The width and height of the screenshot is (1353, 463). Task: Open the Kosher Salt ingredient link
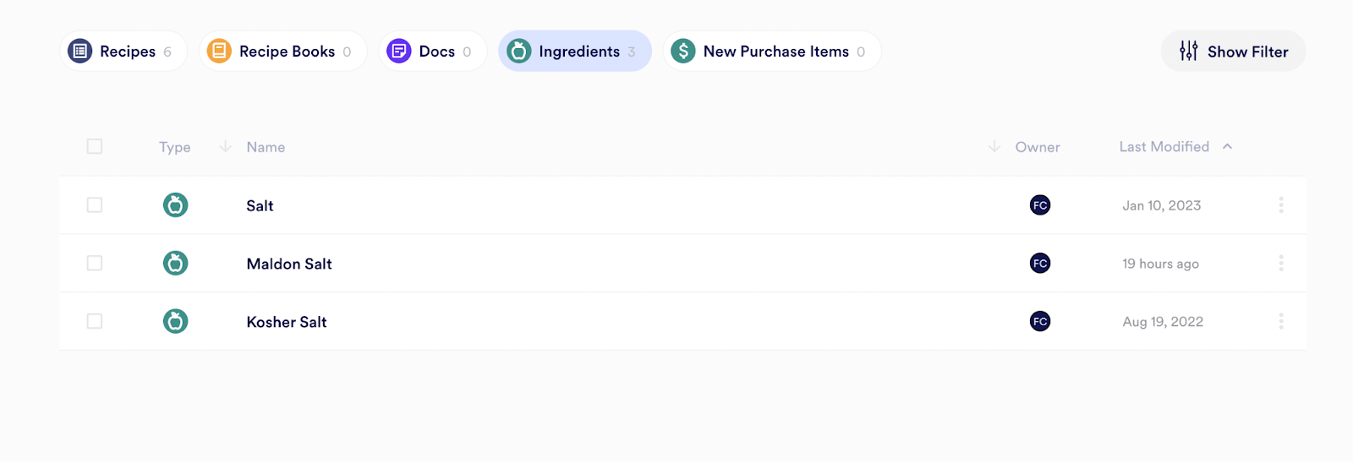click(x=287, y=322)
